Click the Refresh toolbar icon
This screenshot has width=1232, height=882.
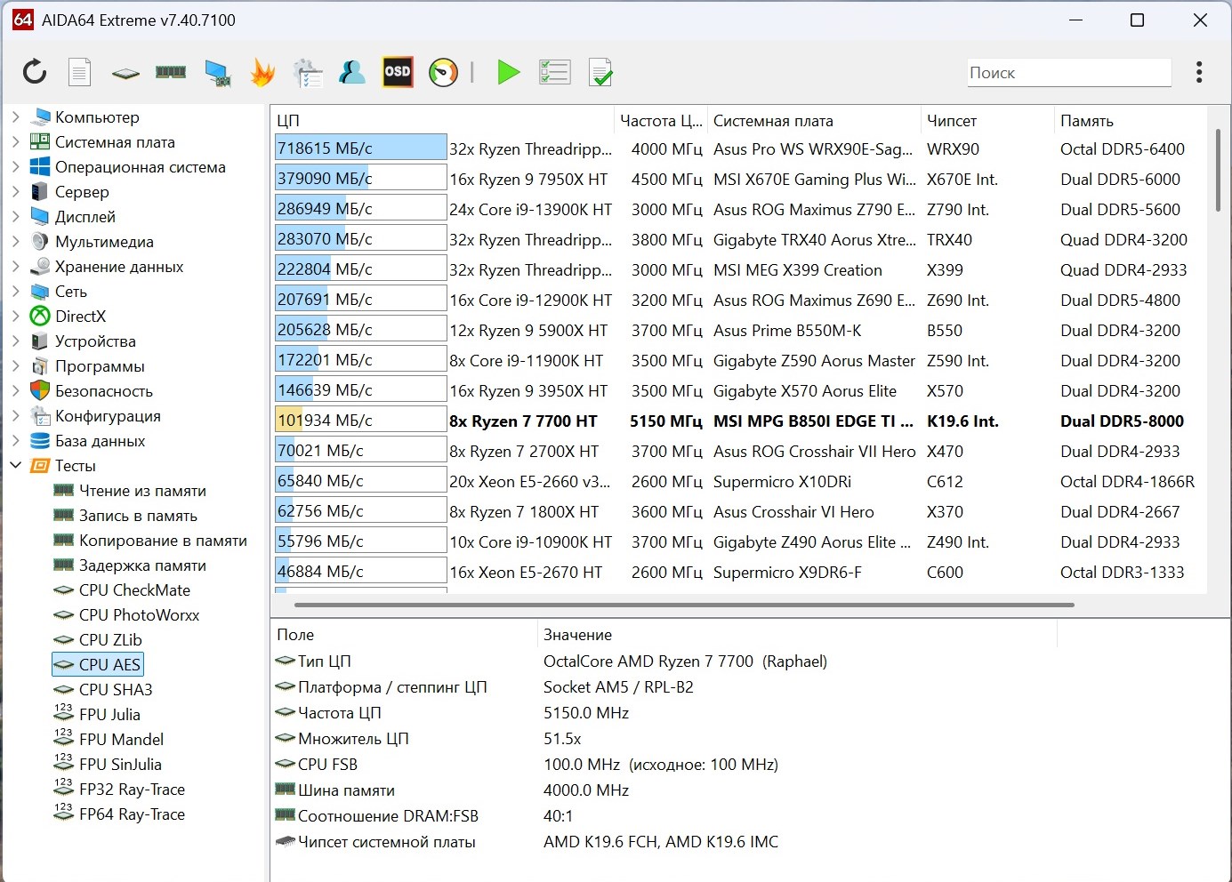coord(35,72)
